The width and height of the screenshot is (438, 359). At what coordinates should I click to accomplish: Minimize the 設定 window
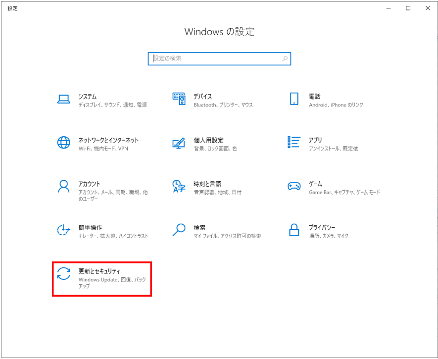[x=389, y=8]
